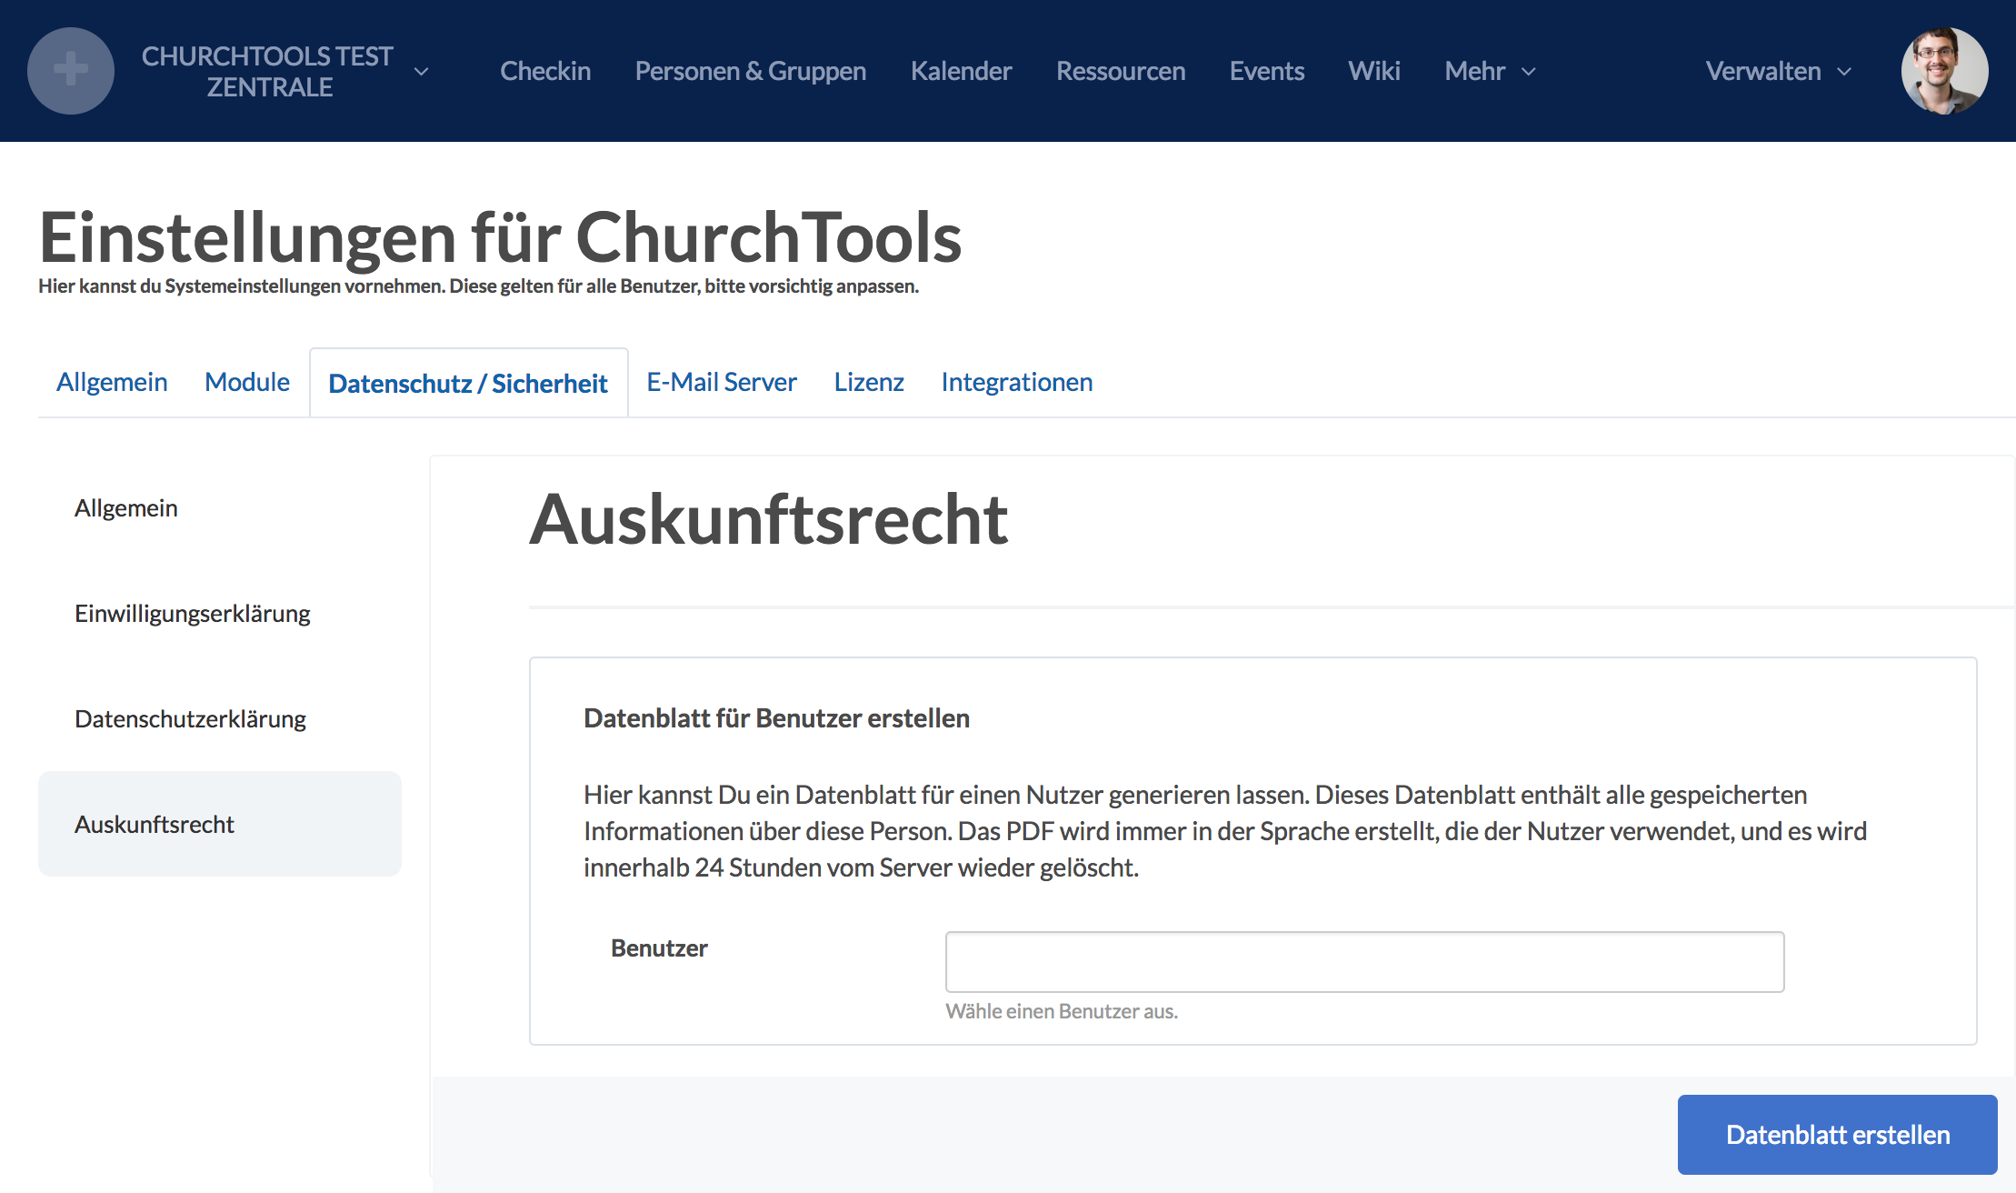The width and height of the screenshot is (2016, 1193).
Task: Select Auskunftsrecht in the sidebar
Action: (x=220, y=824)
